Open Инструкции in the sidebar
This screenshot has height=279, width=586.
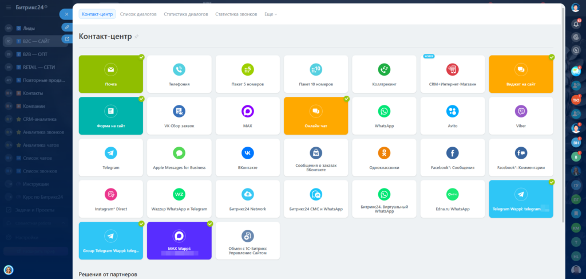click(x=35, y=184)
